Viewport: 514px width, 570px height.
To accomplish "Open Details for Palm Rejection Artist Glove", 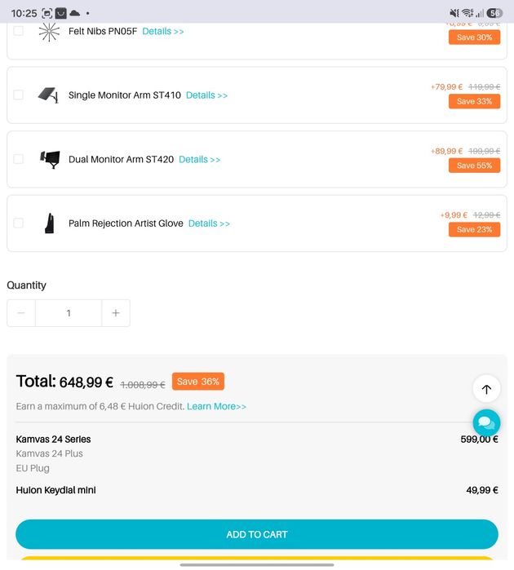I will pos(209,223).
